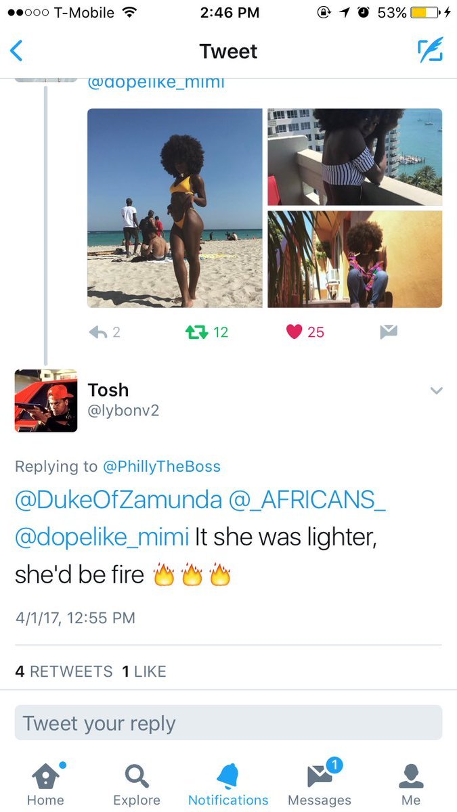The height and width of the screenshot is (812, 457).
Task: Go to the Me profile tab
Action: (411, 784)
